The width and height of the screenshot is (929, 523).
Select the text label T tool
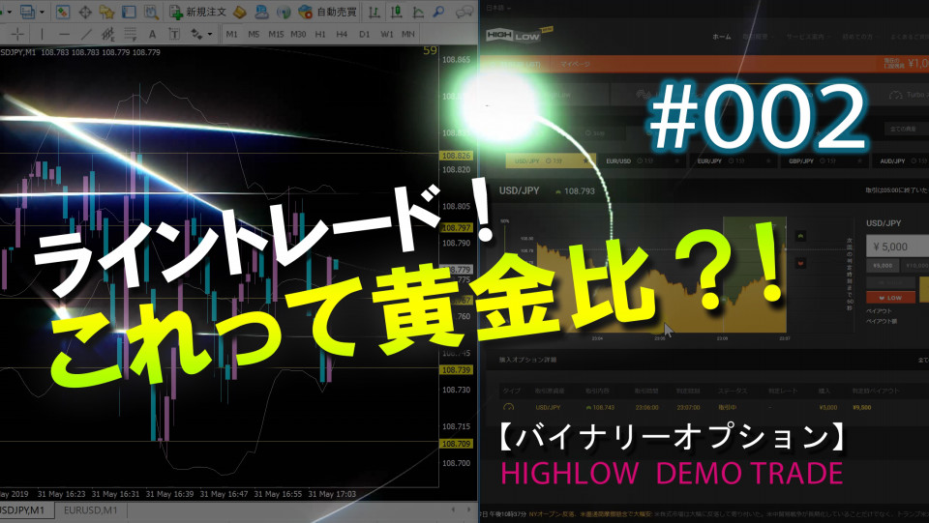pos(174,34)
